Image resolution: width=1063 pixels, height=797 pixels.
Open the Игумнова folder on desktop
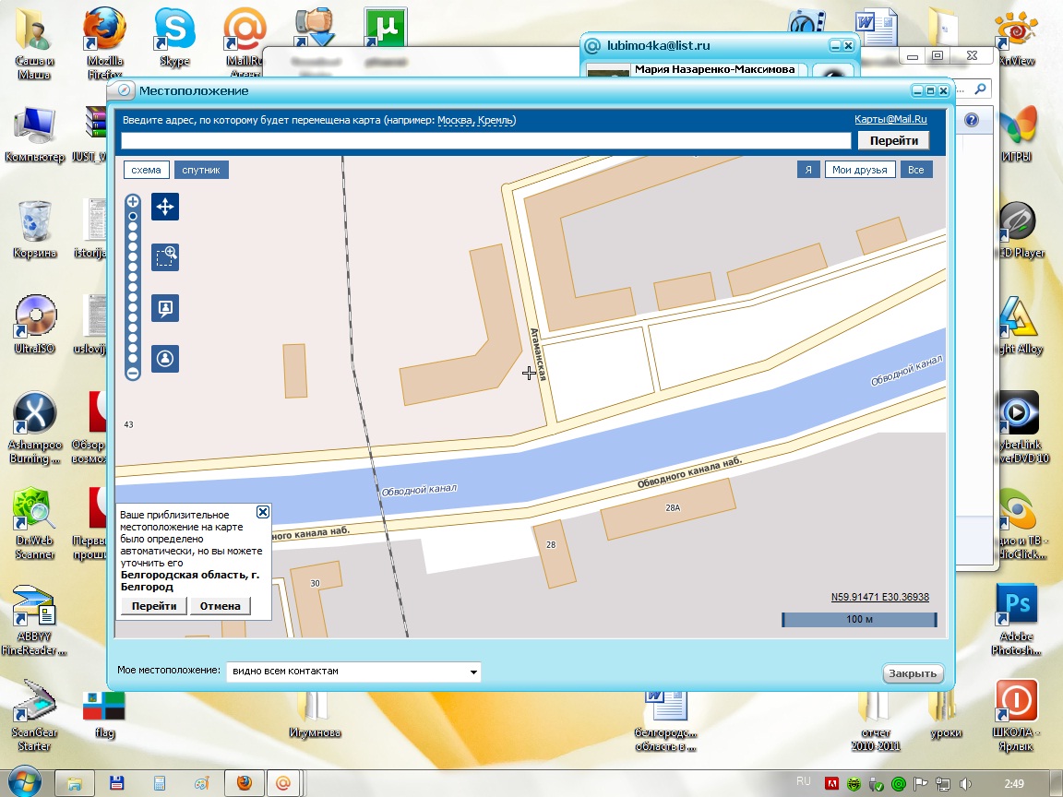click(x=315, y=715)
